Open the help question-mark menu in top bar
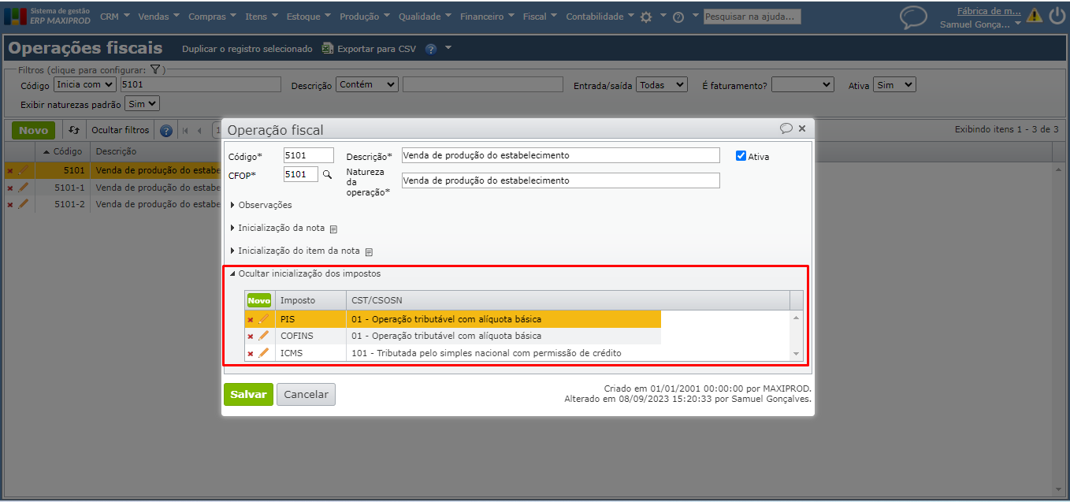 [x=678, y=17]
